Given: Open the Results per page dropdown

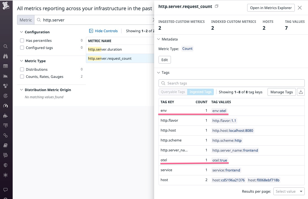Looking at the screenshot, I should point(289,191).
